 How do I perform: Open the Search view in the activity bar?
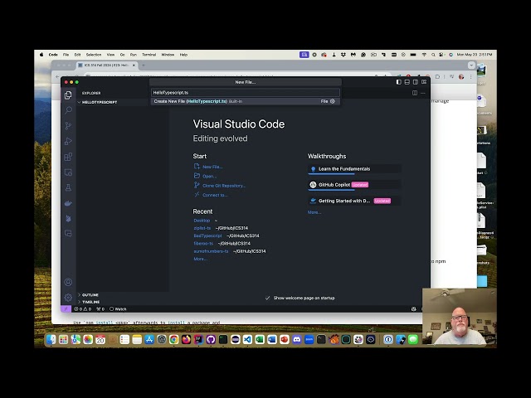tap(68, 110)
